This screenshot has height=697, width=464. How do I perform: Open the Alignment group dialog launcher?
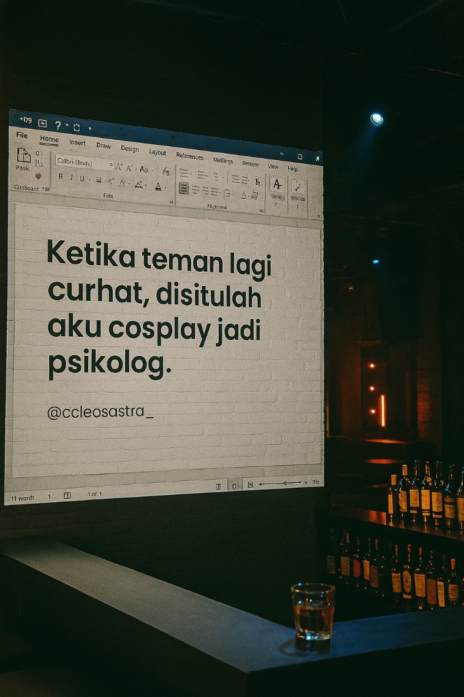(x=262, y=210)
